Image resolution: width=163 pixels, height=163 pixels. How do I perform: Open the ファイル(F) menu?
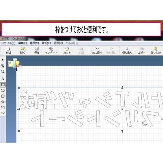click(8, 43)
